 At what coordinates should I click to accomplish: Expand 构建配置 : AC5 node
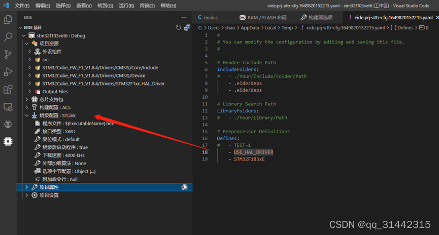coord(26,107)
